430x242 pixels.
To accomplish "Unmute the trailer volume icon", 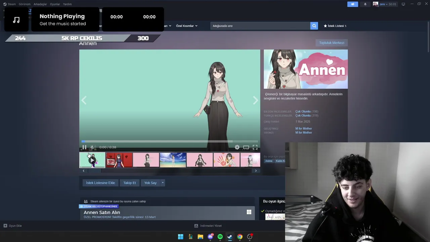I will pos(93,147).
